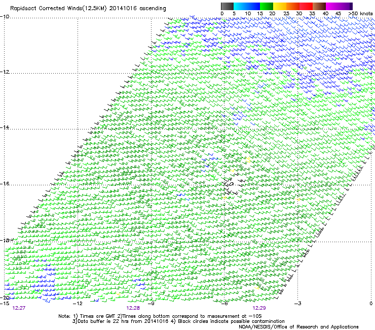
Task: Click the purple time stamp 12:27
Action: [19, 308]
